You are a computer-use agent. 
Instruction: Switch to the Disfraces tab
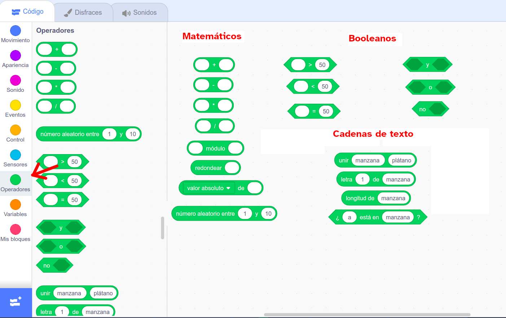(83, 12)
